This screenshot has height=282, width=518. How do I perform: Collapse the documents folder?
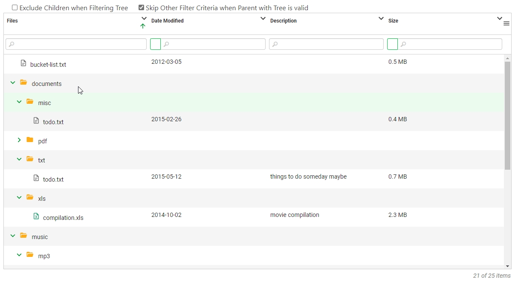pos(13,83)
